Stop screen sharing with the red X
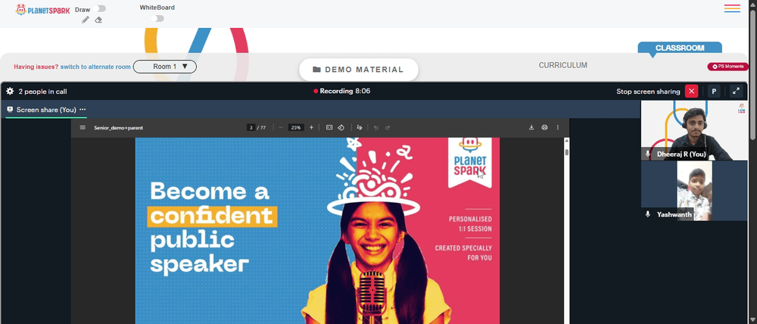 pos(691,92)
